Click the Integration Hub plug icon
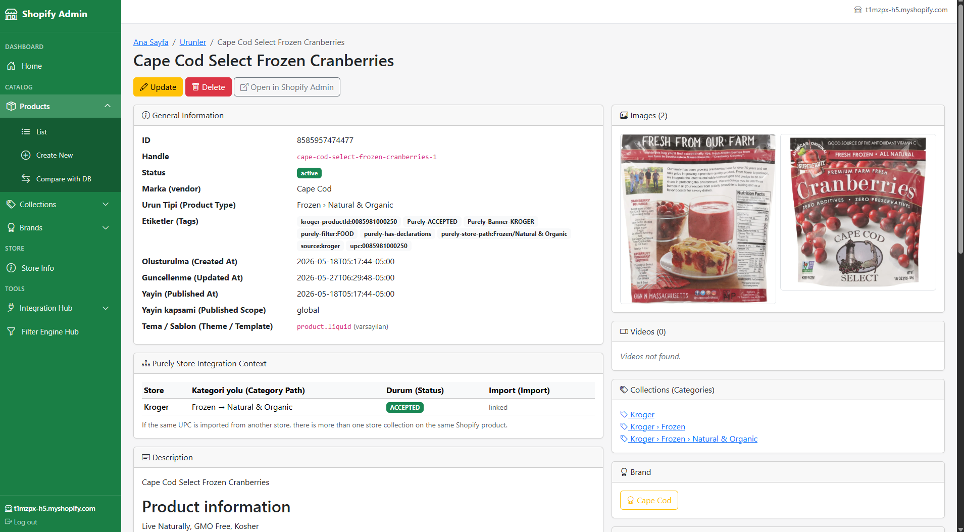964x532 pixels. click(11, 308)
